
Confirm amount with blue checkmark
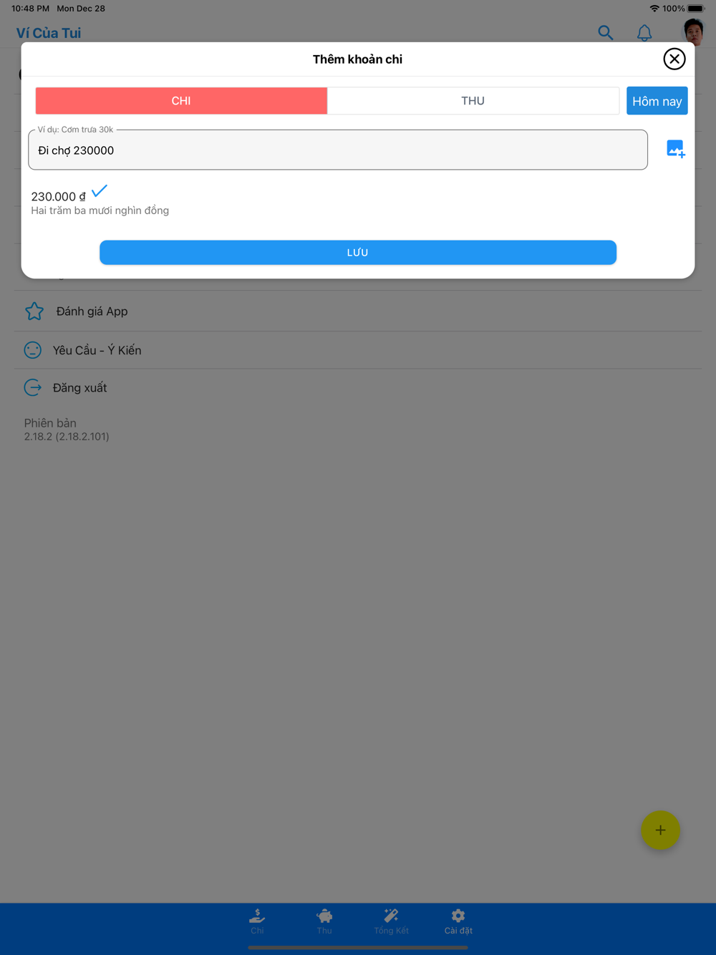point(100,191)
